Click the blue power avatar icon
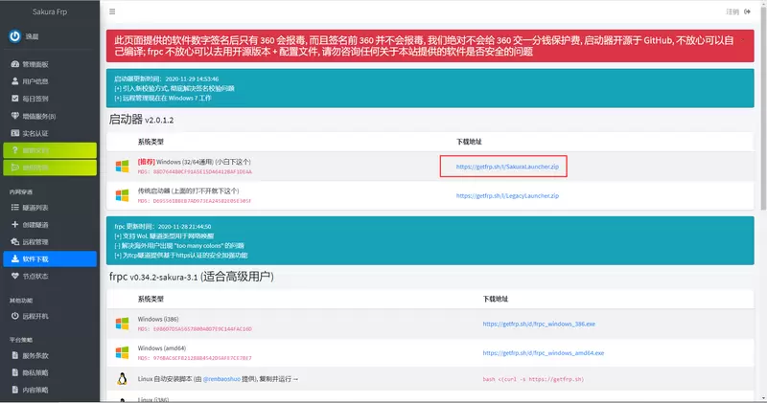Screen dimensions: 767x403 coord(14,36)
